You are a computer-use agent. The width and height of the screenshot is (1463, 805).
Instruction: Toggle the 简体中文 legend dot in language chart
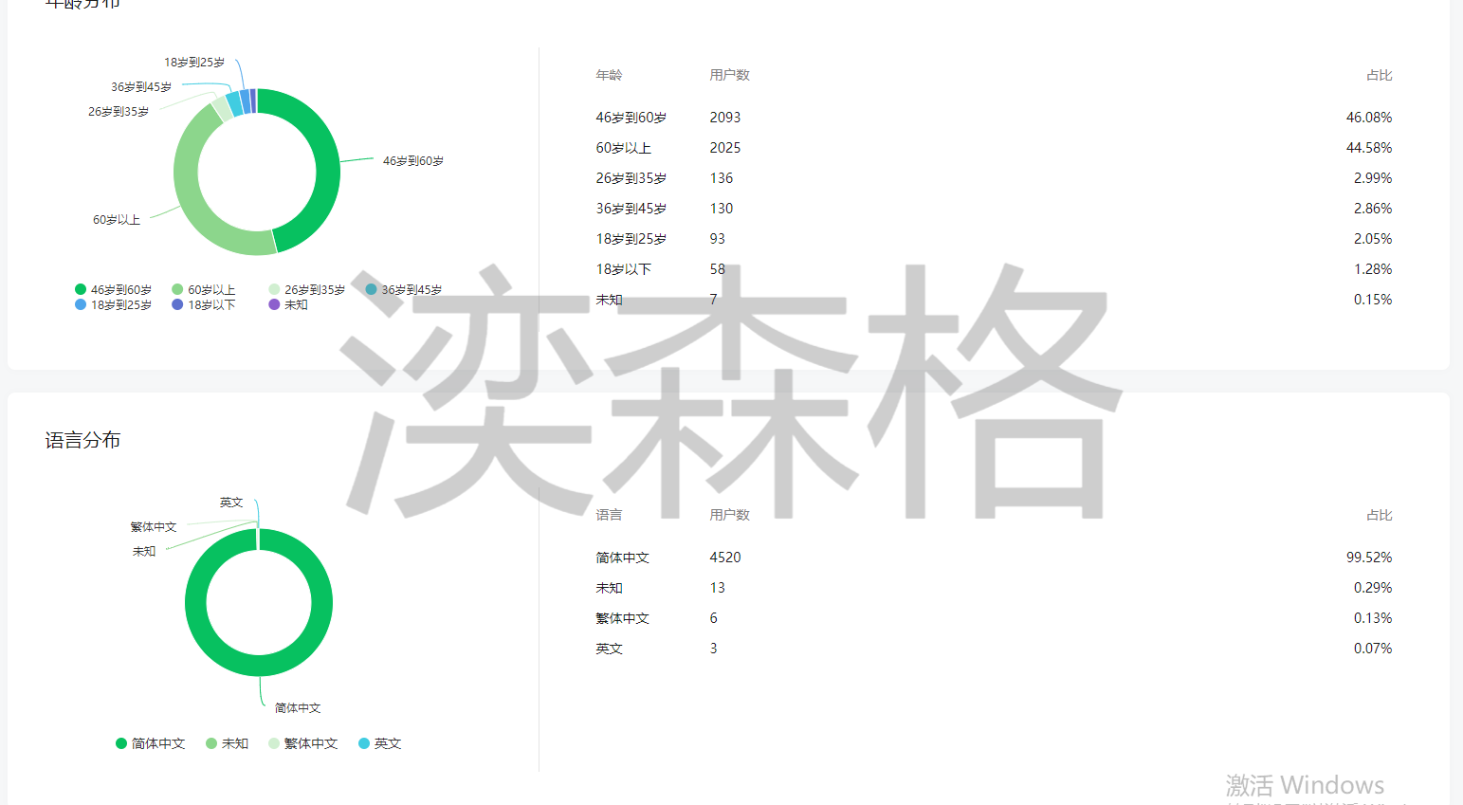[x=121, y=743]
